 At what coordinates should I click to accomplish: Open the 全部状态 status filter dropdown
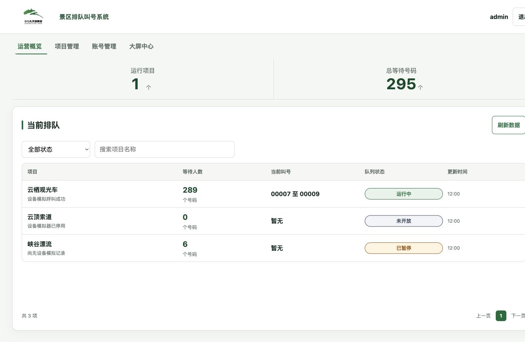[56, 149]
